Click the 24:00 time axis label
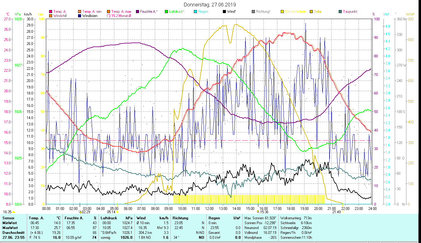The width and height of the screenshot is (421, 243). 372,209
